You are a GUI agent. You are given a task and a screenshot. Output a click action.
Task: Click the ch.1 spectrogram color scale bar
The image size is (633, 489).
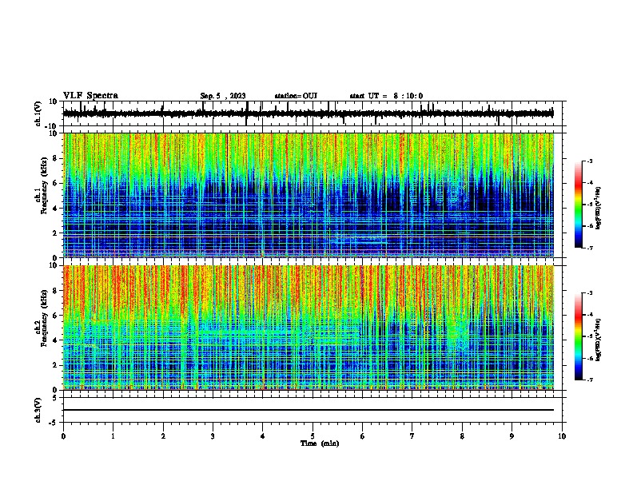click(x=578, y=205)
